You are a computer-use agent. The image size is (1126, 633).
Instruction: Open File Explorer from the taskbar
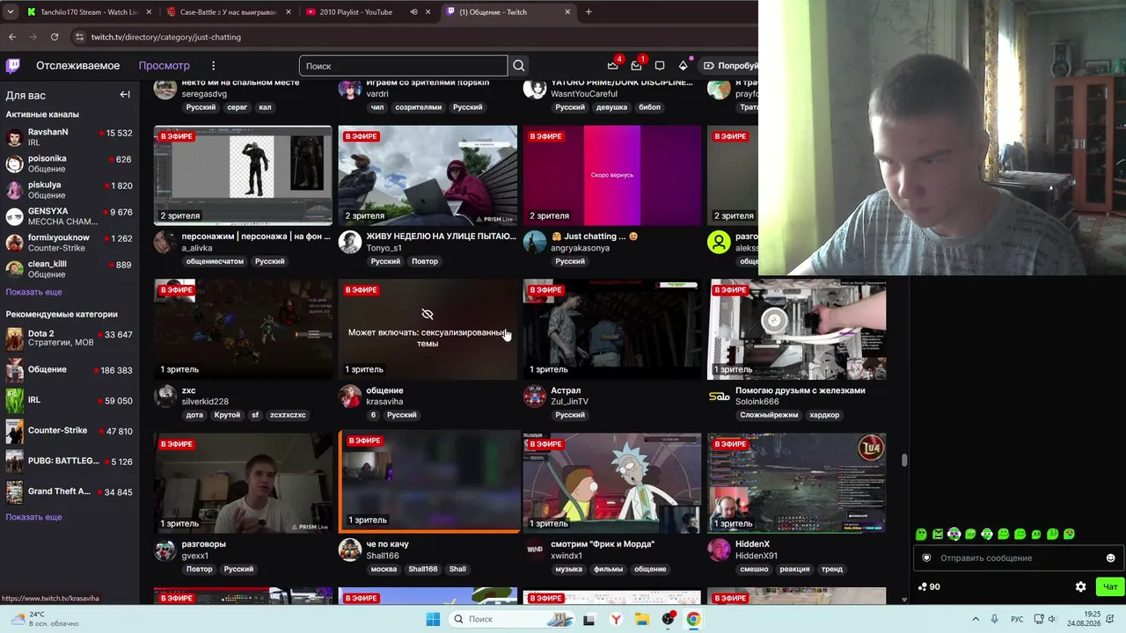click(x=642, y=619)
